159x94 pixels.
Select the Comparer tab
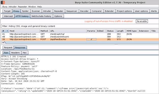97,11
